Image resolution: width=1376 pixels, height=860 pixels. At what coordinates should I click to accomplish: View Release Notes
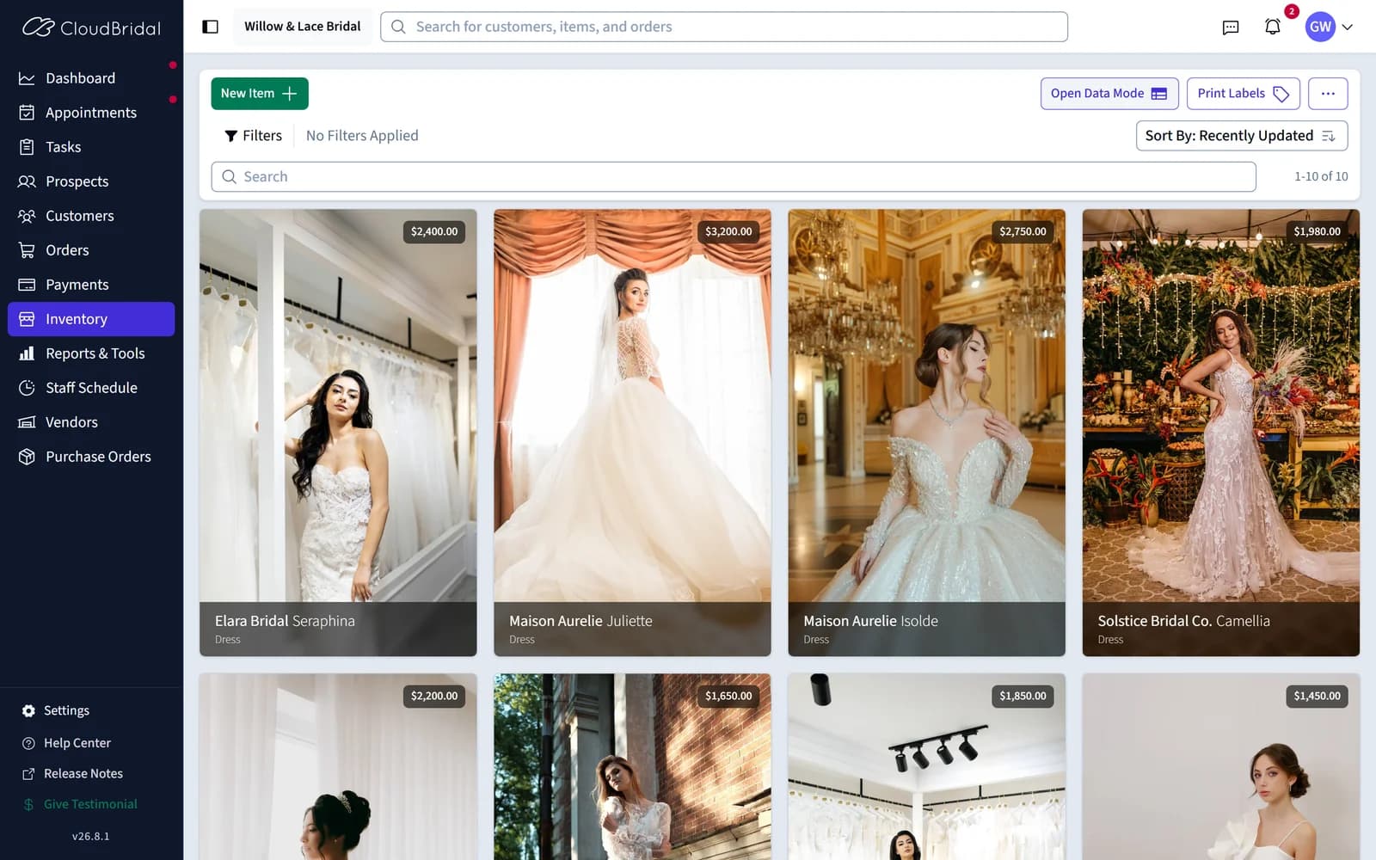(x=83, y=774)
